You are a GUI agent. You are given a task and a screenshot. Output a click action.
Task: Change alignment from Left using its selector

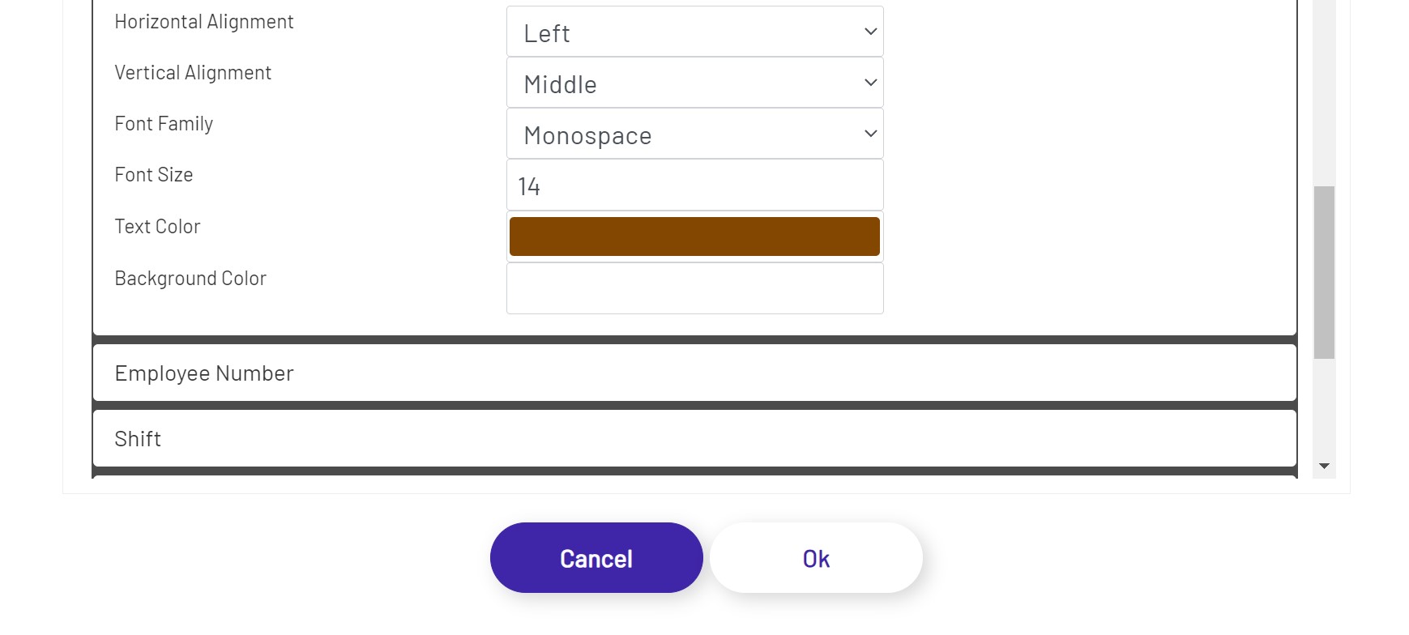pyautogui.click(x=694, y=31)
